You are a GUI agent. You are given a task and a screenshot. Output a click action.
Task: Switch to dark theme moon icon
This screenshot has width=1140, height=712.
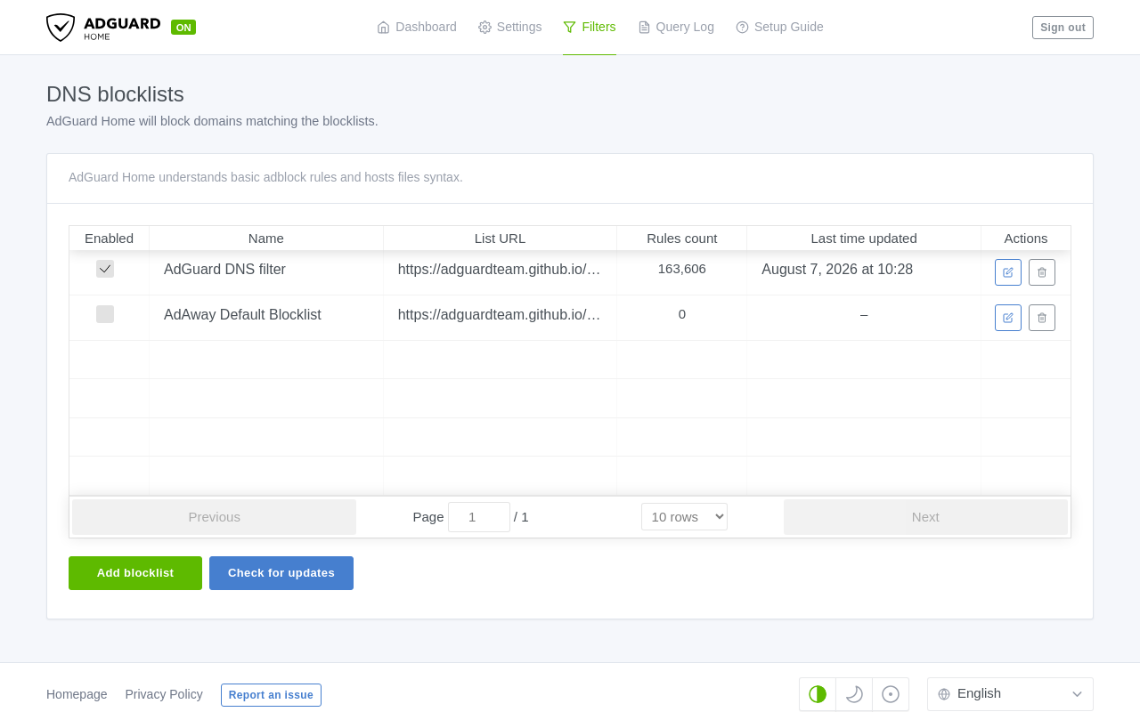[854, 694]
